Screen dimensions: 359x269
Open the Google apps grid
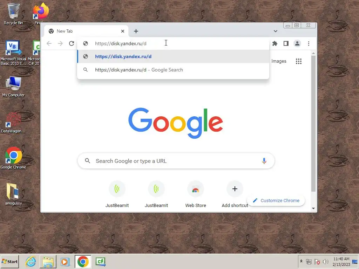pyautogui.click(x=299, y=61)
